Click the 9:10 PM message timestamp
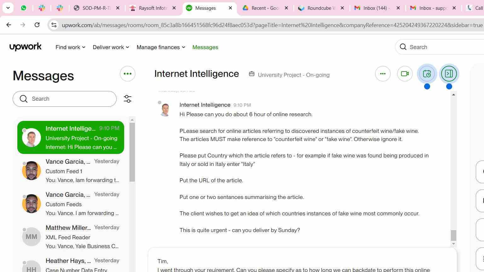This screenshot has width=484, height=272. (x=242, y=105)
